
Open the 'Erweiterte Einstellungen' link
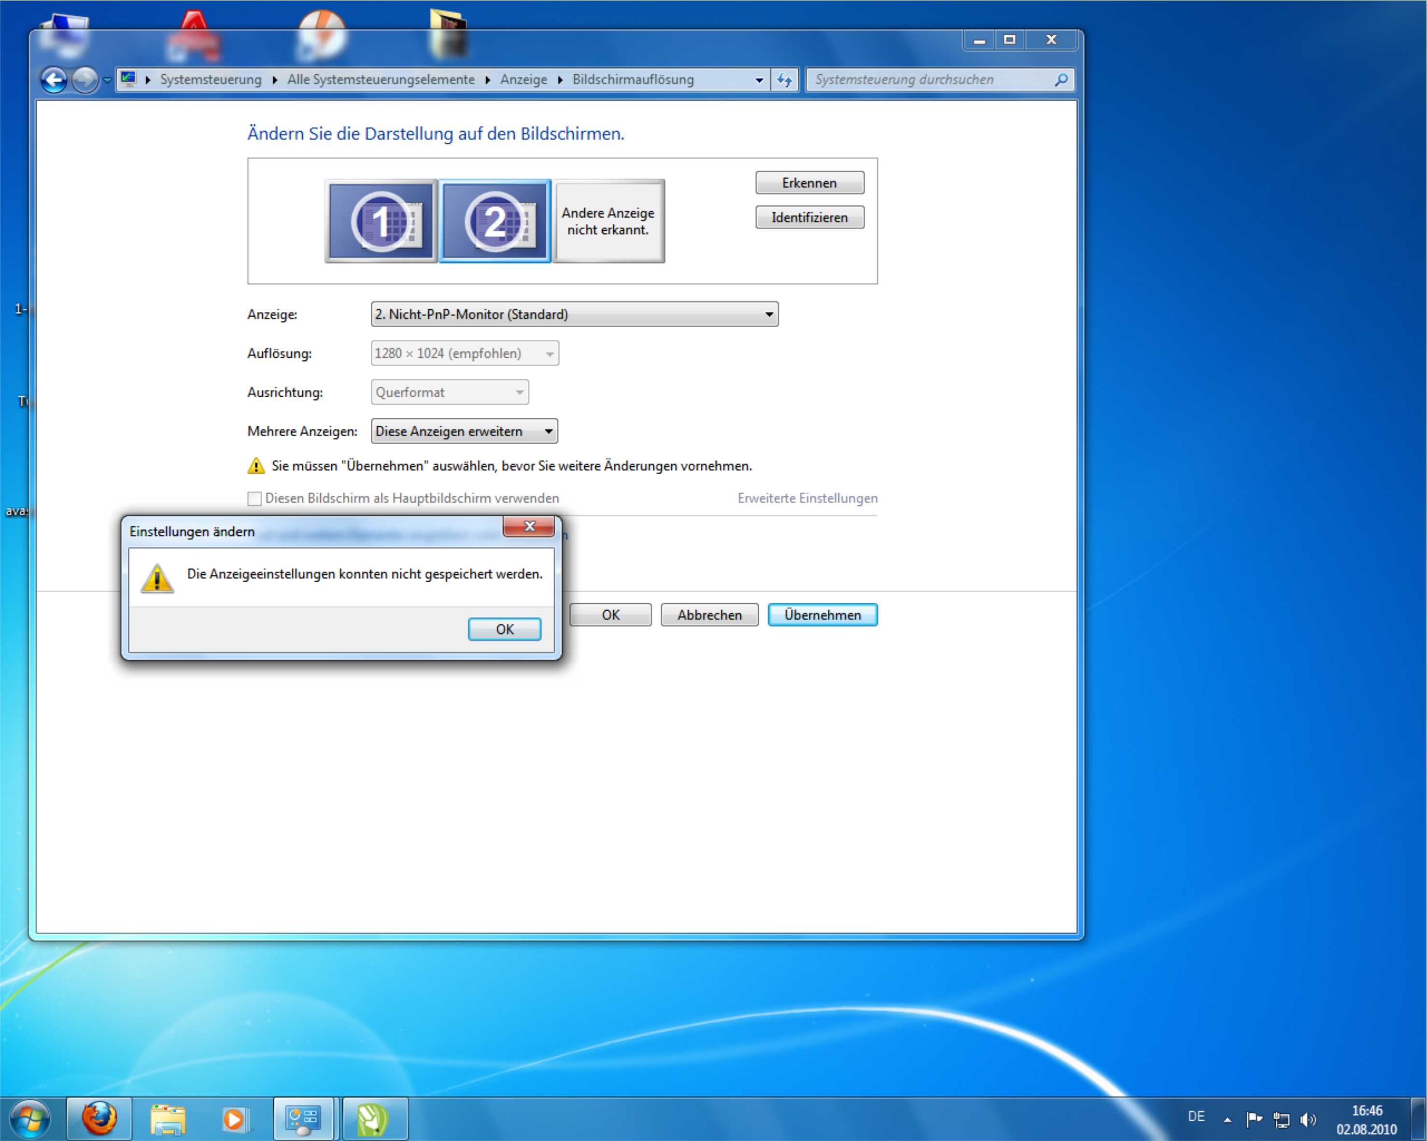pyautogui.click(x=807, y=498)
